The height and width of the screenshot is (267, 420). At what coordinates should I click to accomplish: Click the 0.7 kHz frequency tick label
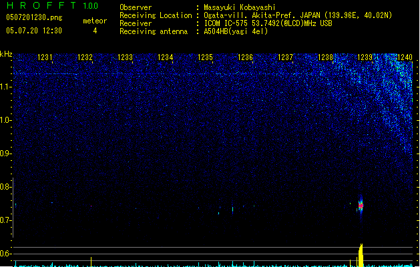pyautogui.click(x=5, y=220)
